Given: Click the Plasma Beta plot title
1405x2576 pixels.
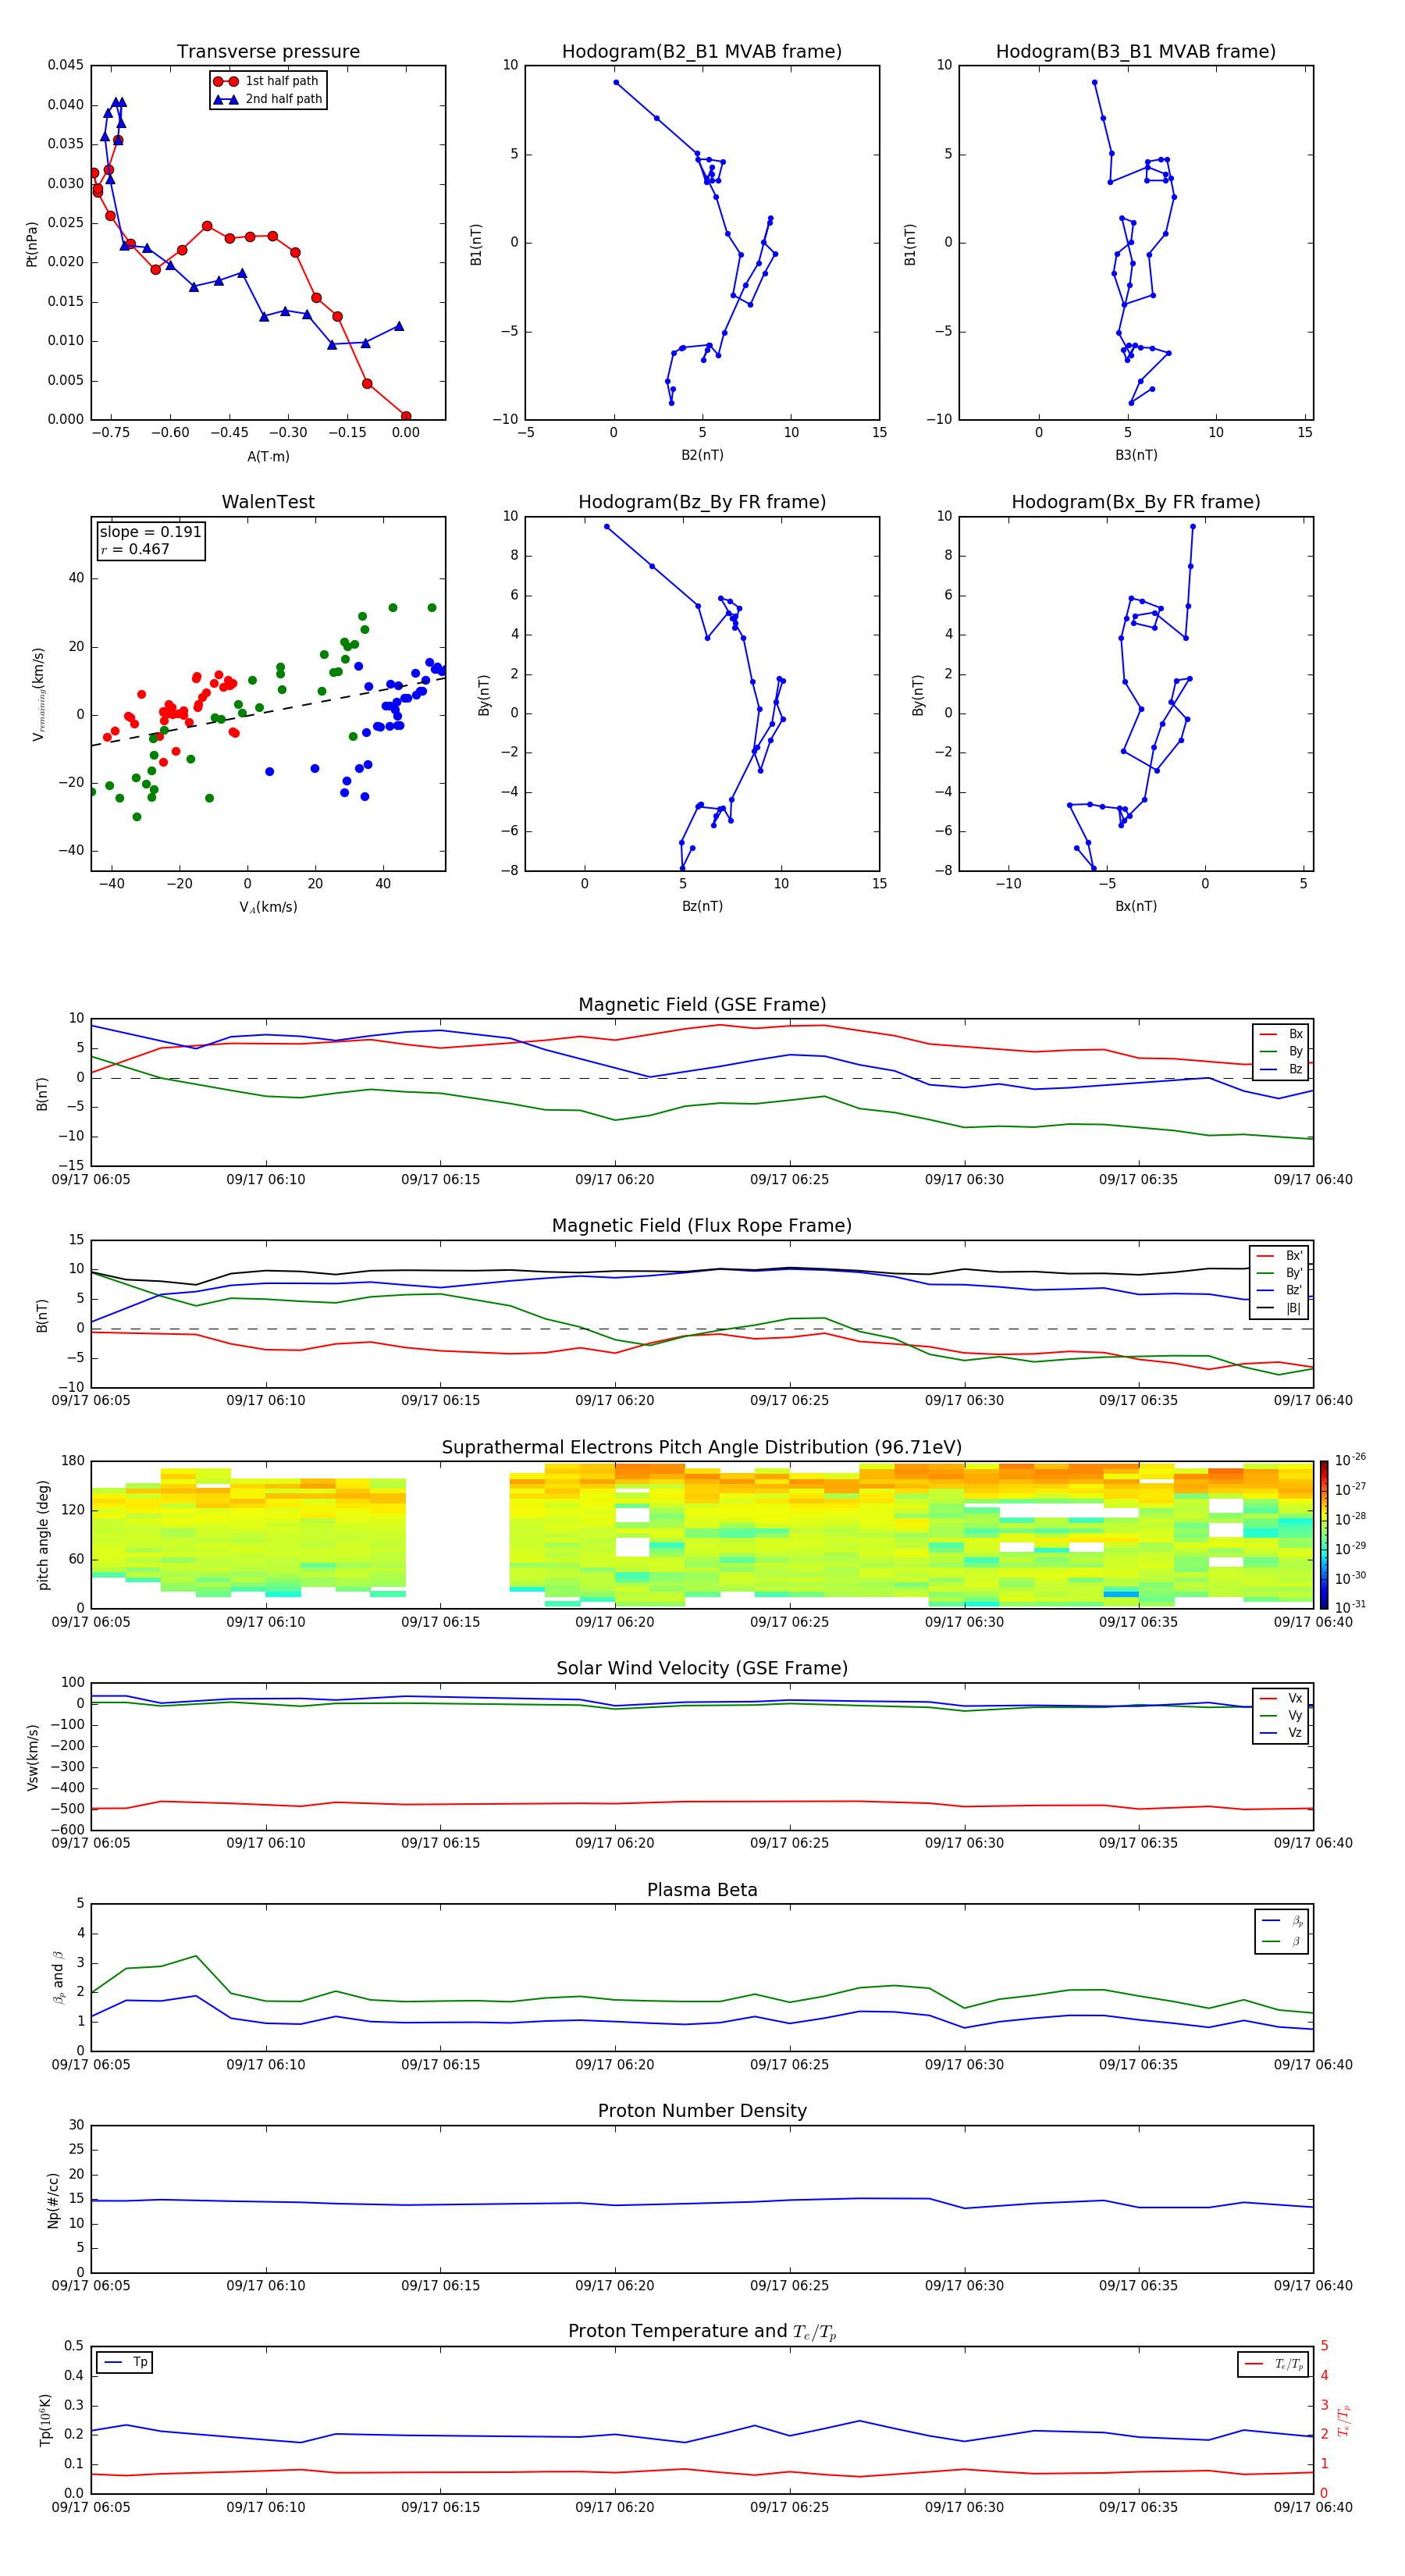Looking at the screenshot, I should click(x=702, y=1891).
